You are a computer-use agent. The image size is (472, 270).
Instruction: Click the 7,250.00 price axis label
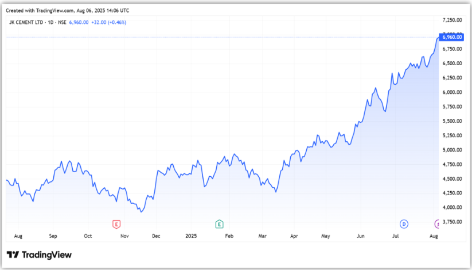(x=452, y=20)
